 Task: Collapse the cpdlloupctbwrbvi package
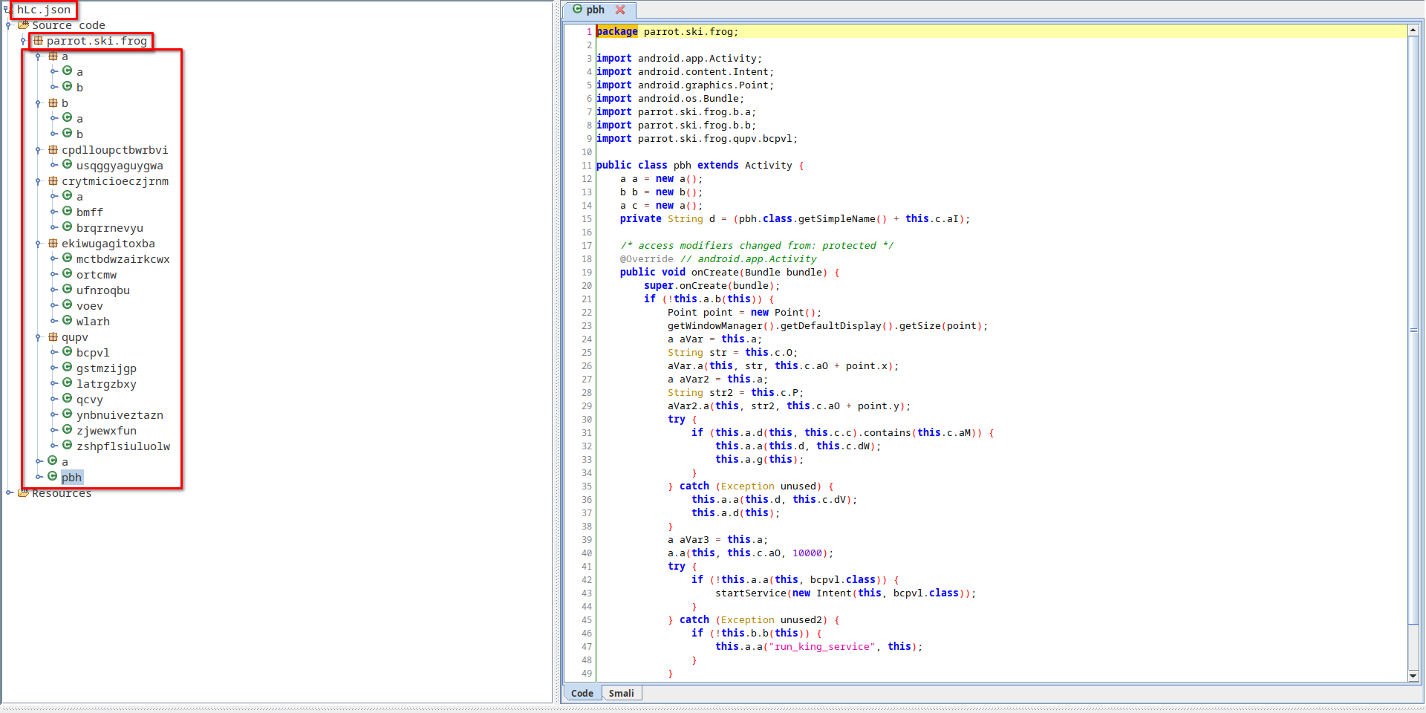pos(39,150)
